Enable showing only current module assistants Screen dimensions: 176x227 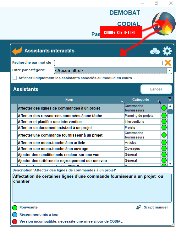point(14,78)
